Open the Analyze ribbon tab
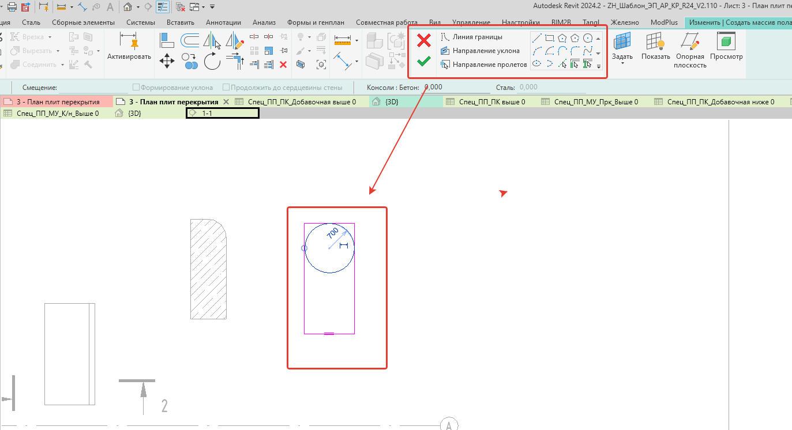The width and height of the screenshot is (792, 430). (x=265, y=22)
